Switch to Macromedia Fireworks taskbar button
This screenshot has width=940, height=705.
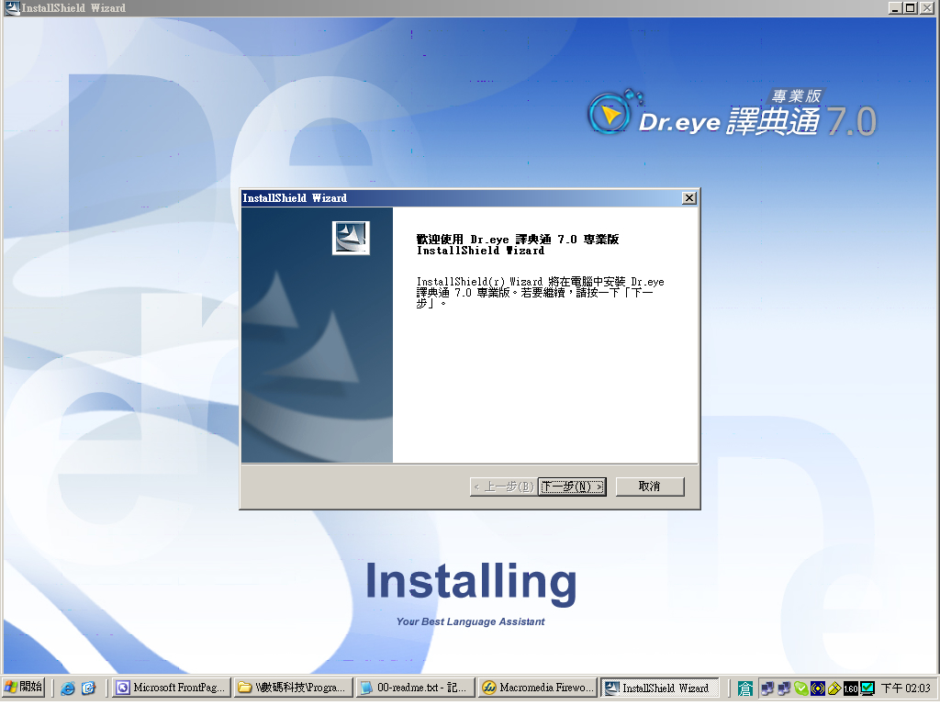537,688
